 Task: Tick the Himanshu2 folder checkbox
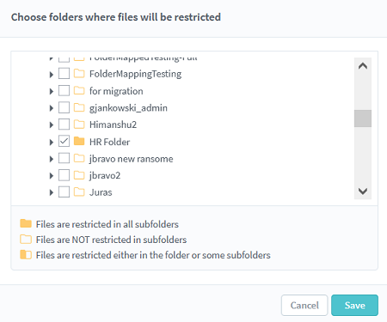coord(64,125)
